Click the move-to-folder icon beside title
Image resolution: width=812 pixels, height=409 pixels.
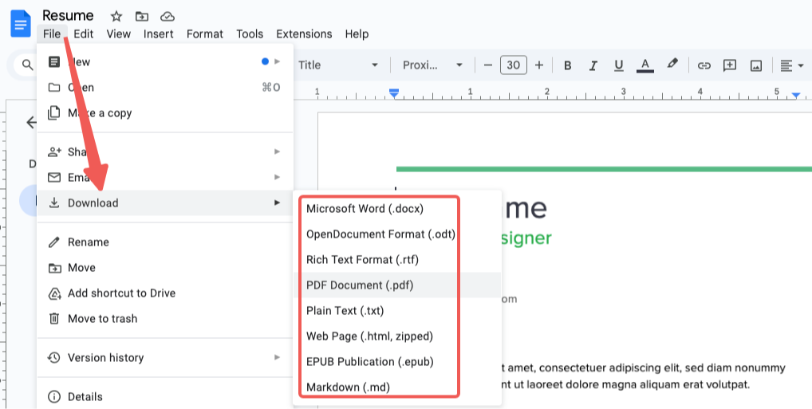tap(141, 16)
